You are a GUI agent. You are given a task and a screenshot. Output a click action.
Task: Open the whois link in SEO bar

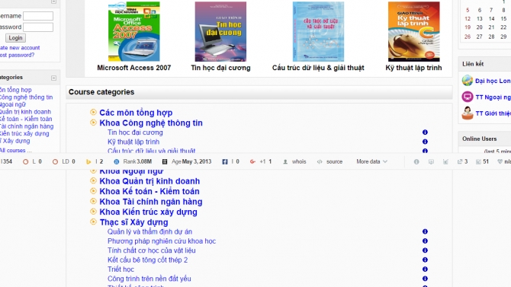pos(299,161)
